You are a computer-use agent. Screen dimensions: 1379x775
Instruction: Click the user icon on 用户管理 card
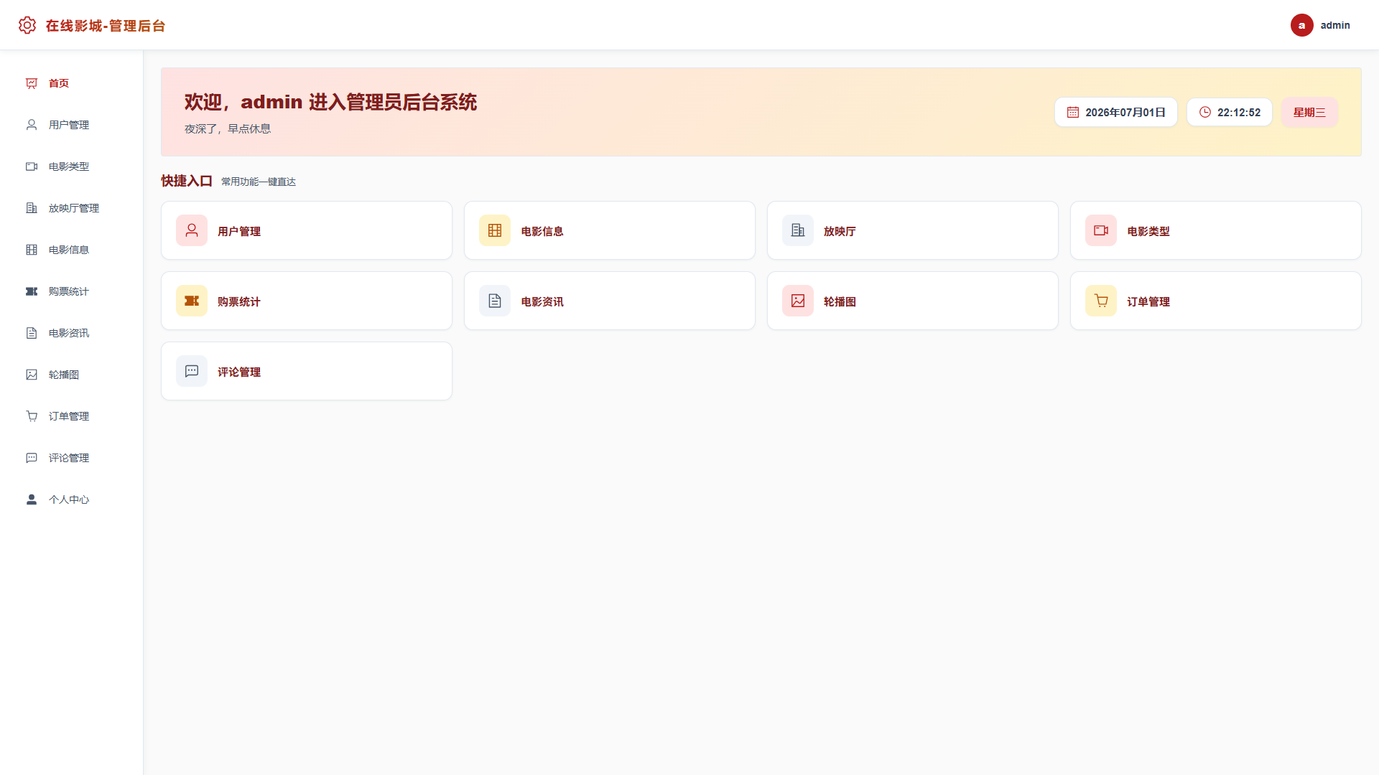click(x=192, y=230)
